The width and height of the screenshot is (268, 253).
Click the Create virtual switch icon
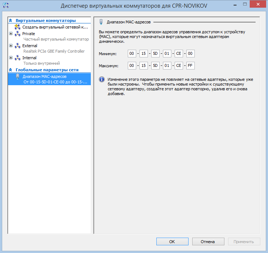18,27
